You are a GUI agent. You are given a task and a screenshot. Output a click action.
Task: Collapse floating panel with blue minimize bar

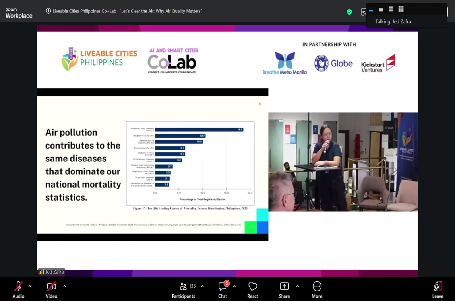(371, 11)
